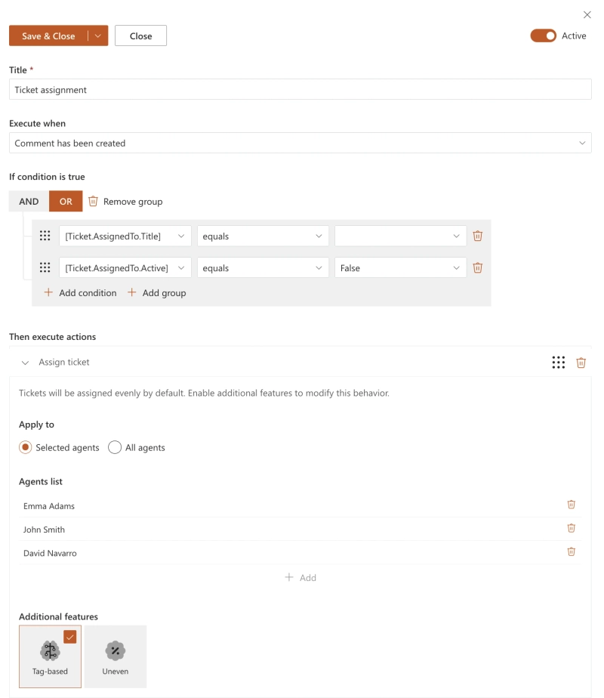604x698 pixels.
Task: Grab the drag handle of the Assign ticket action
Action: [559, 363]
